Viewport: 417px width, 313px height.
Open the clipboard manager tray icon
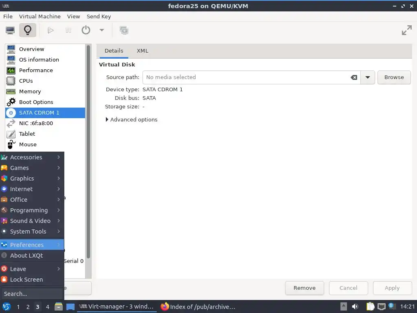370,306
